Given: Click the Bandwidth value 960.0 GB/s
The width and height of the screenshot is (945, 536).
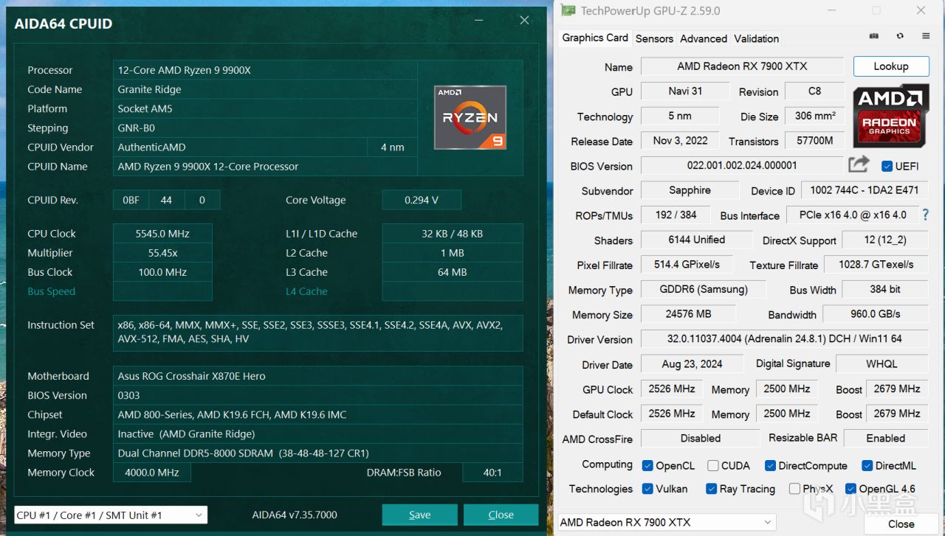Looking at the screenshot, I should [x=875, y=314].
